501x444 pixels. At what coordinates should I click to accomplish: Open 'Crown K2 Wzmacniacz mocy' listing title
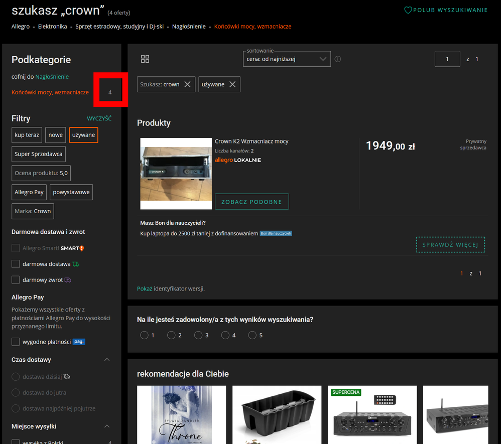pos(252,141)
